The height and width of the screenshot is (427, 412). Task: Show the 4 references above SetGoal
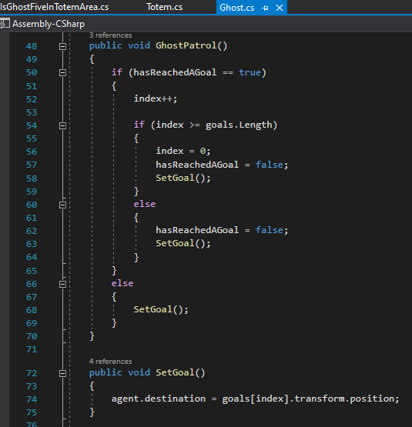pos(110,362)
